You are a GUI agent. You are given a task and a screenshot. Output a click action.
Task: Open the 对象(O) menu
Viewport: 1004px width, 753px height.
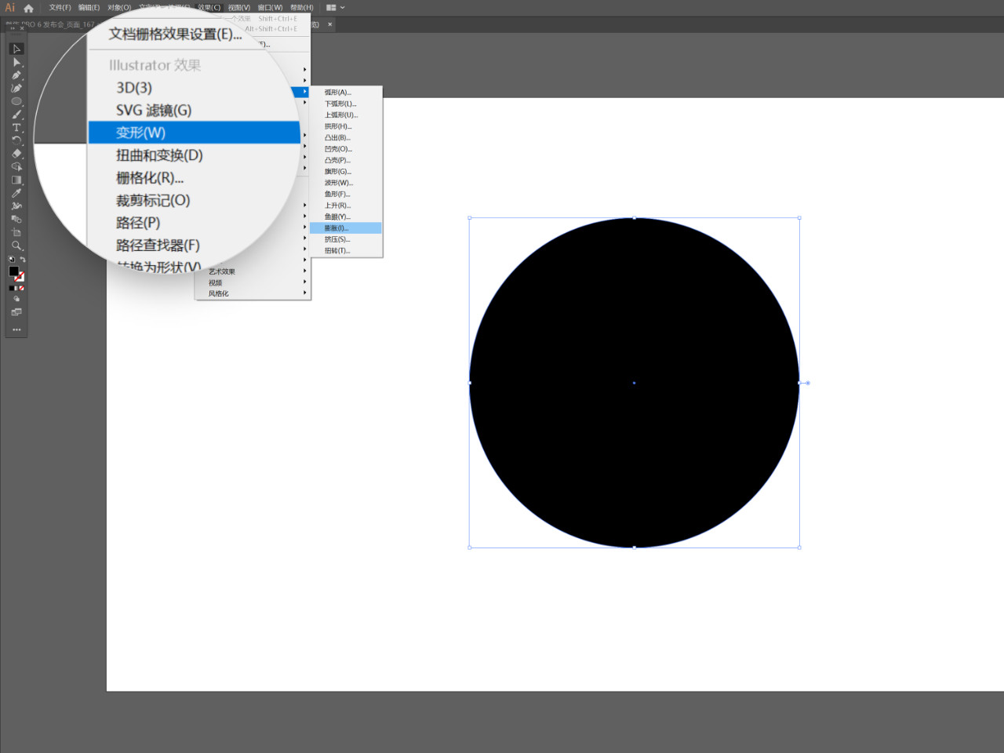point(119,8)
